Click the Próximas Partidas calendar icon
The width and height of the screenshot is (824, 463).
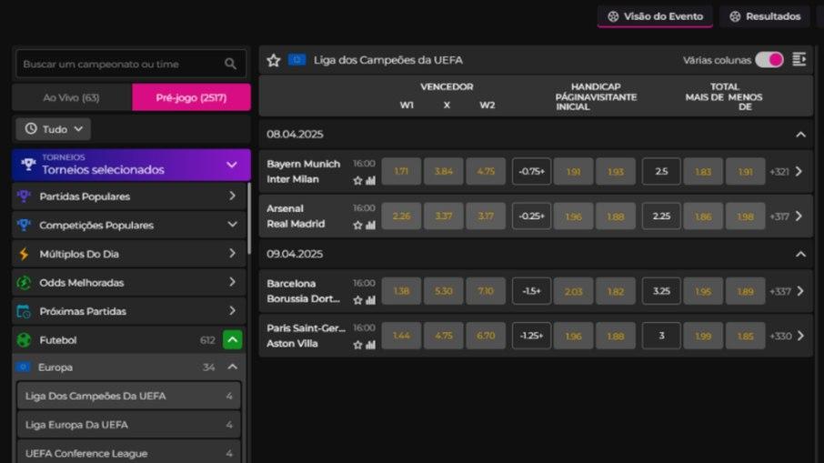(x=24, y=311)
